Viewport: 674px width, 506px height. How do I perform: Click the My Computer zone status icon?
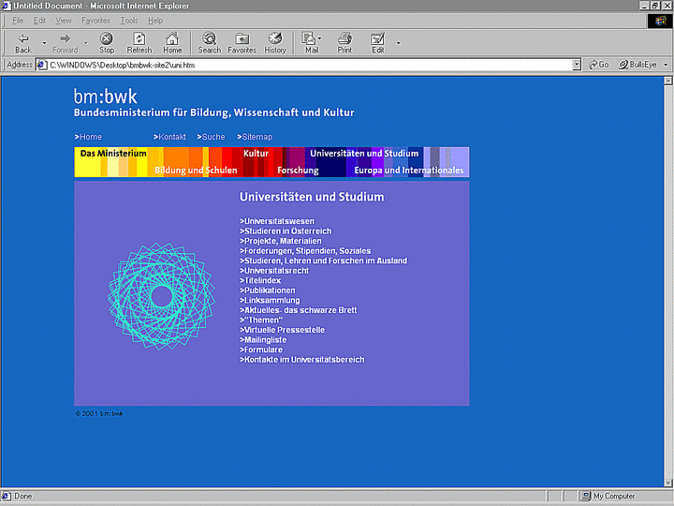pos(585,496)
